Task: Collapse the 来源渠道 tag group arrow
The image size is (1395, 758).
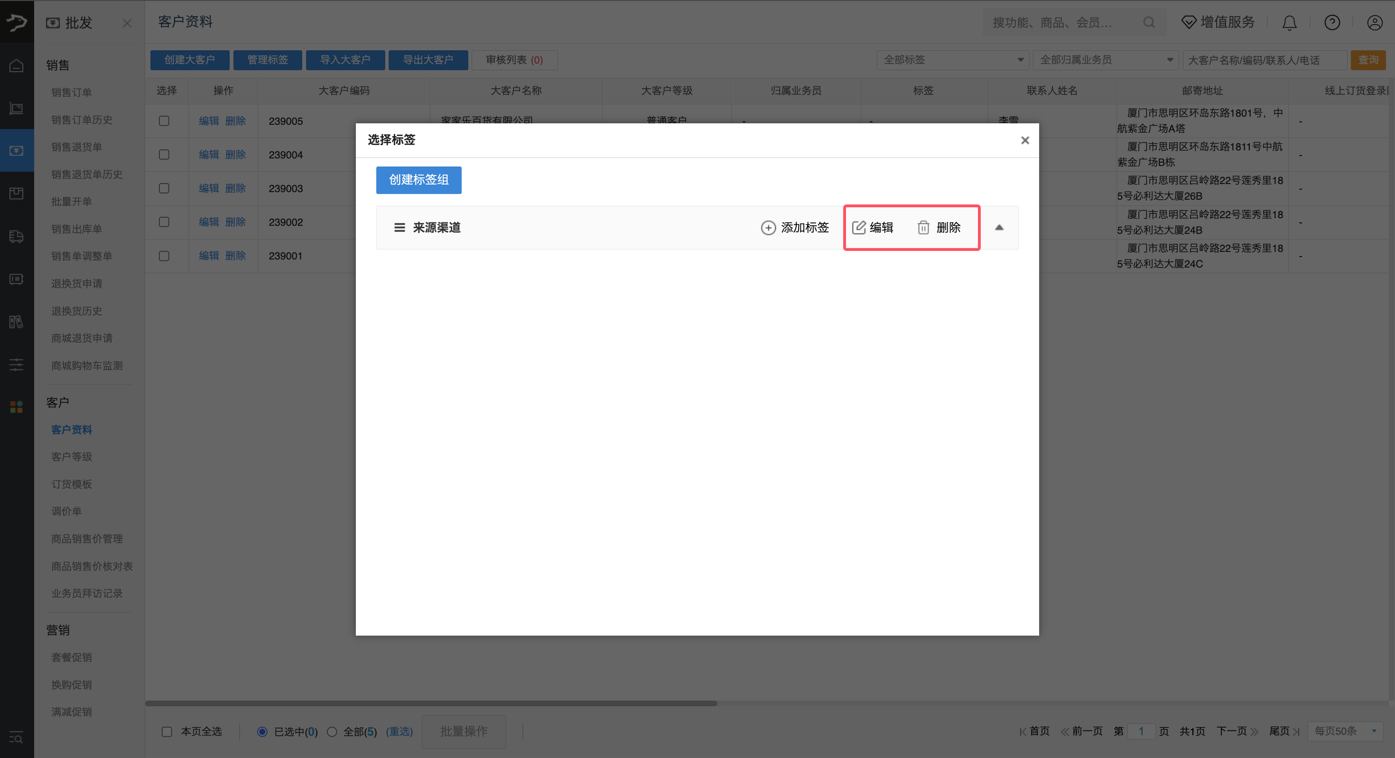Action: (x=999, y=227)
